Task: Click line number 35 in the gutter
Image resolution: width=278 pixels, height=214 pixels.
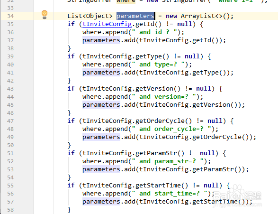Action: 10,24
